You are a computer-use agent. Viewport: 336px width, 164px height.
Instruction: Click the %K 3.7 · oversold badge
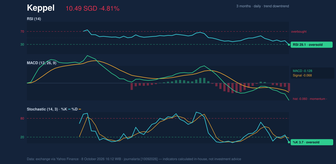(312, 142)
